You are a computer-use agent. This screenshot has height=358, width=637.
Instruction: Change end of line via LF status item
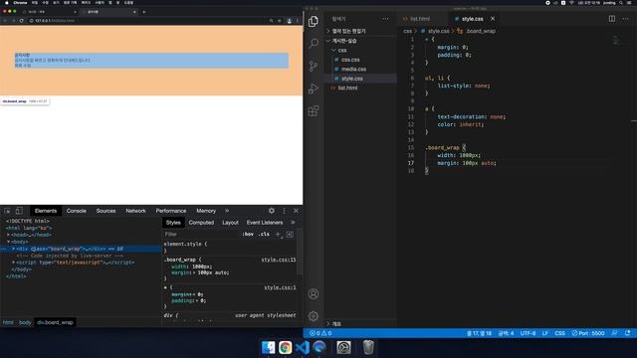(544, 333)
